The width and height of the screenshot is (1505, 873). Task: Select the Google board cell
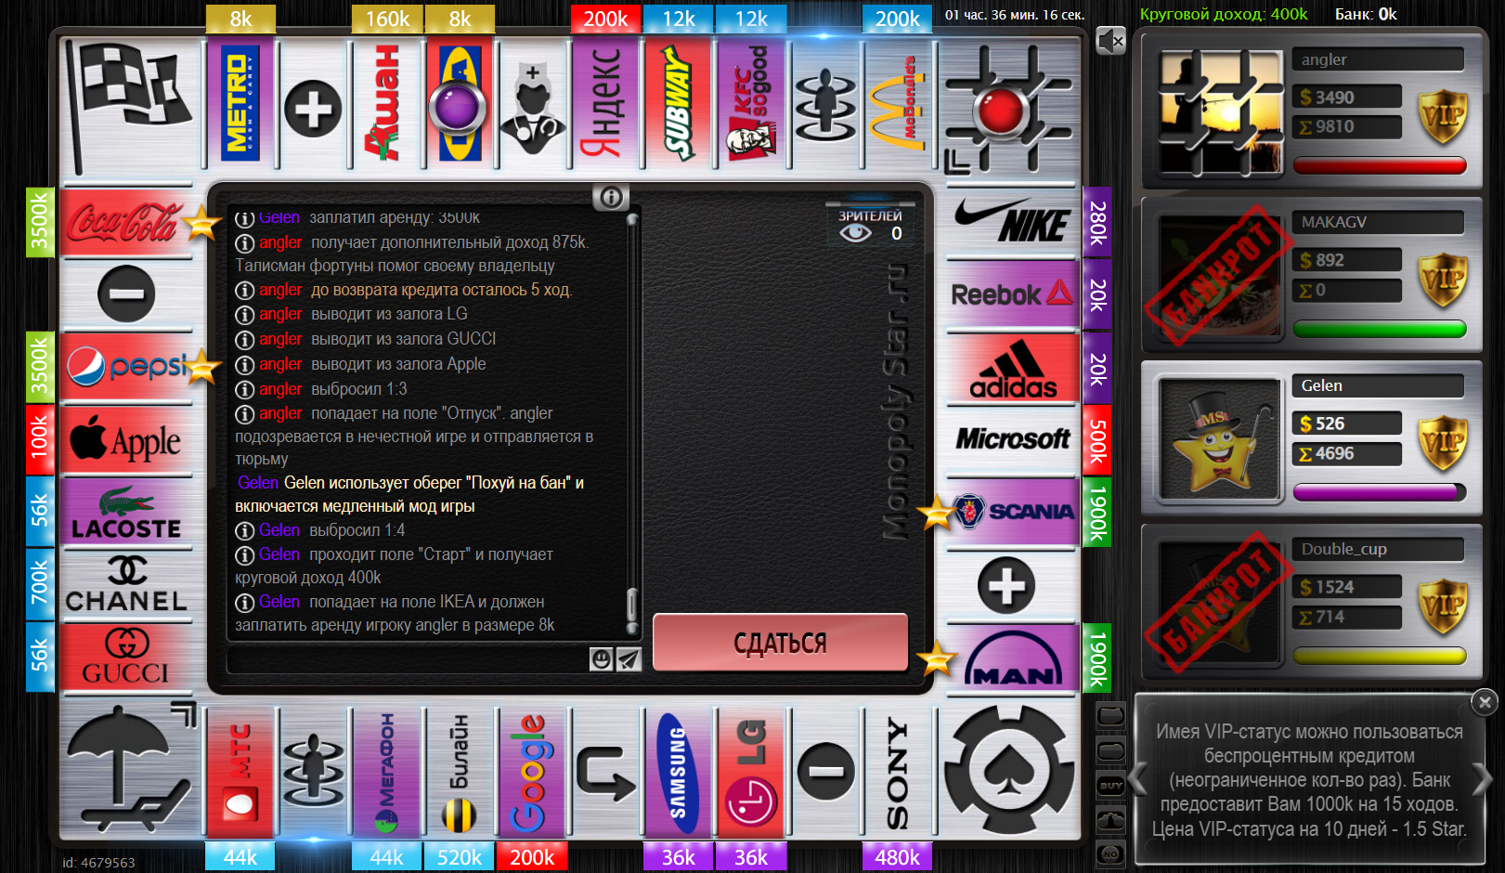[532, 773]
